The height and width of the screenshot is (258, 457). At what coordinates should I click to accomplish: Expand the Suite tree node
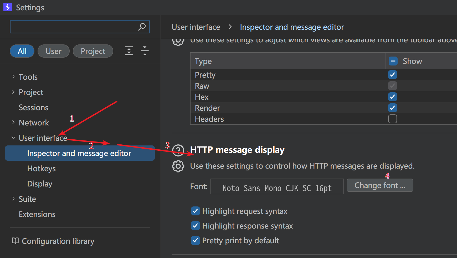(x=13, y=199)
